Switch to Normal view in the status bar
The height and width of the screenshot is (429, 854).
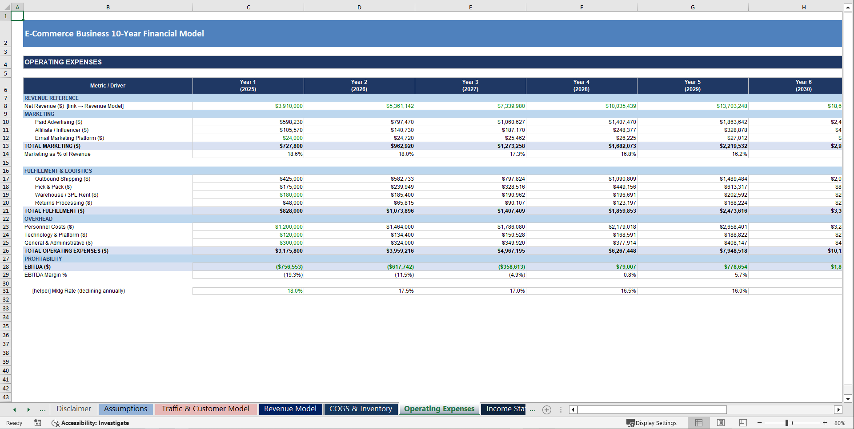point(698,423)
